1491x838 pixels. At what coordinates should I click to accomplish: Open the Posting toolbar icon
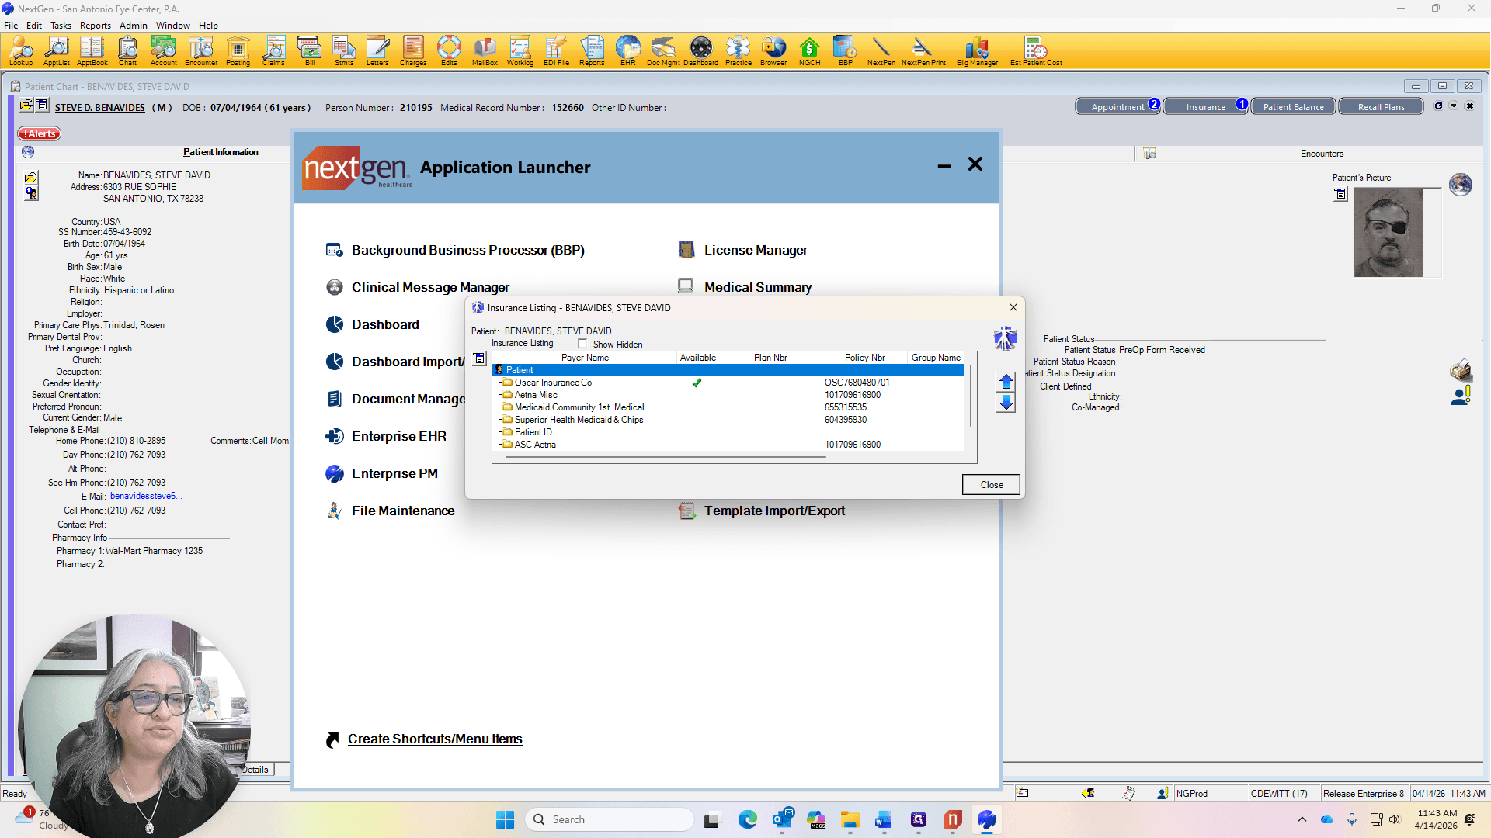pos(238,51)
